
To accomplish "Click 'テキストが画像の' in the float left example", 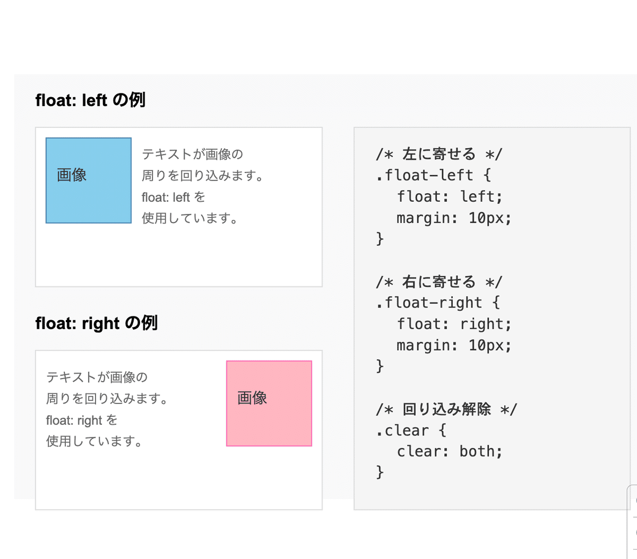I will (x=192, y=154).
